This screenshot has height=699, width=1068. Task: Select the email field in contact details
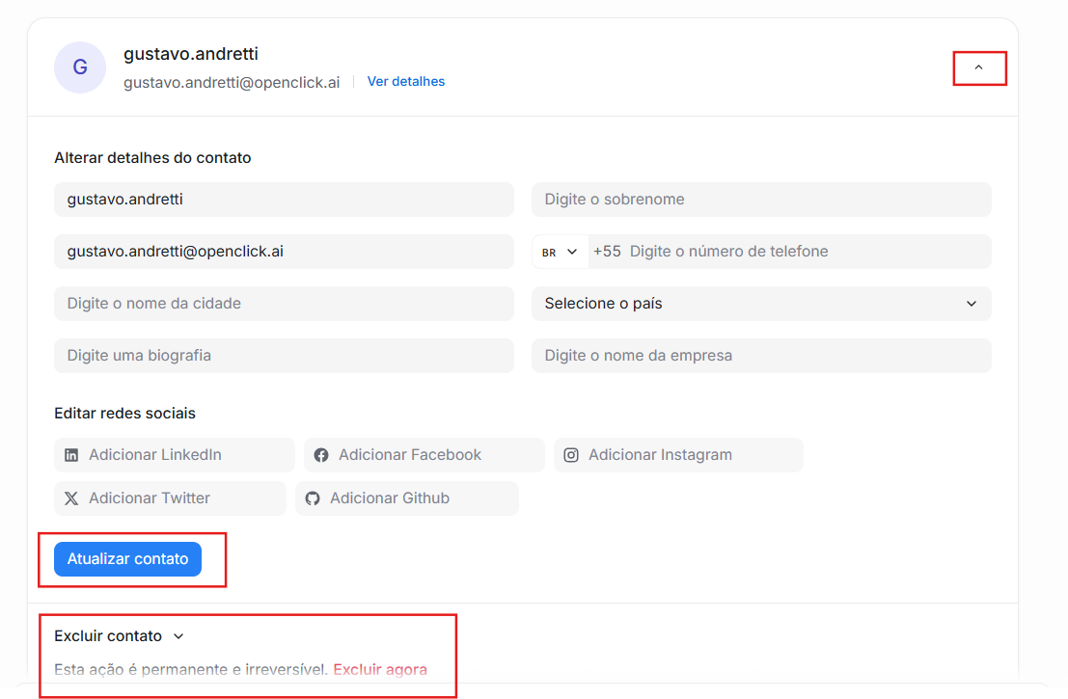point(284,252)
